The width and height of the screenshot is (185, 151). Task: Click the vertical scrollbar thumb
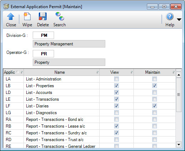click(179, 95)
